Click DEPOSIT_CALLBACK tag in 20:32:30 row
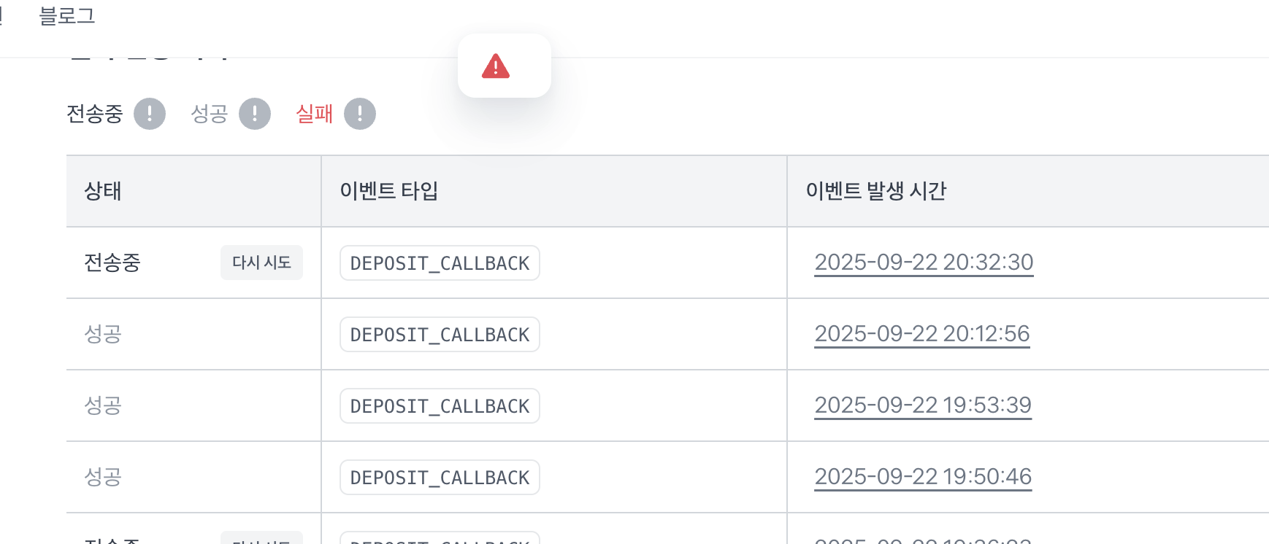The height and width of the screenshot is (544, 1269). point(440,263)
